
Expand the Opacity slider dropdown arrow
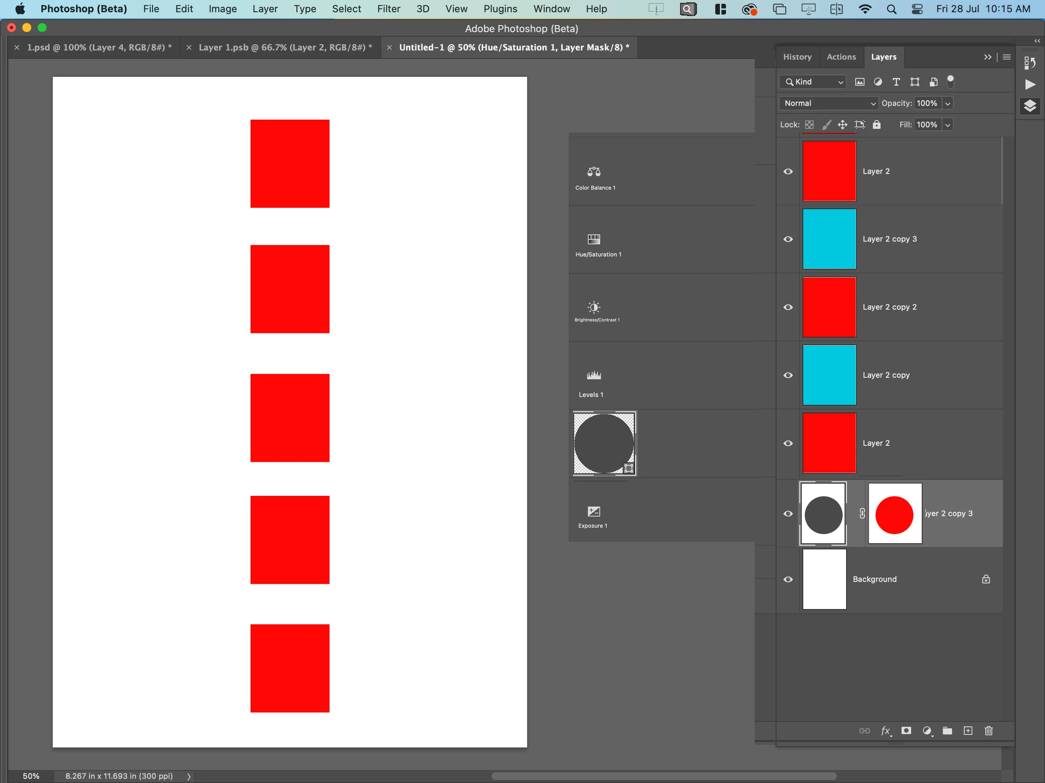tap(948, 103)
